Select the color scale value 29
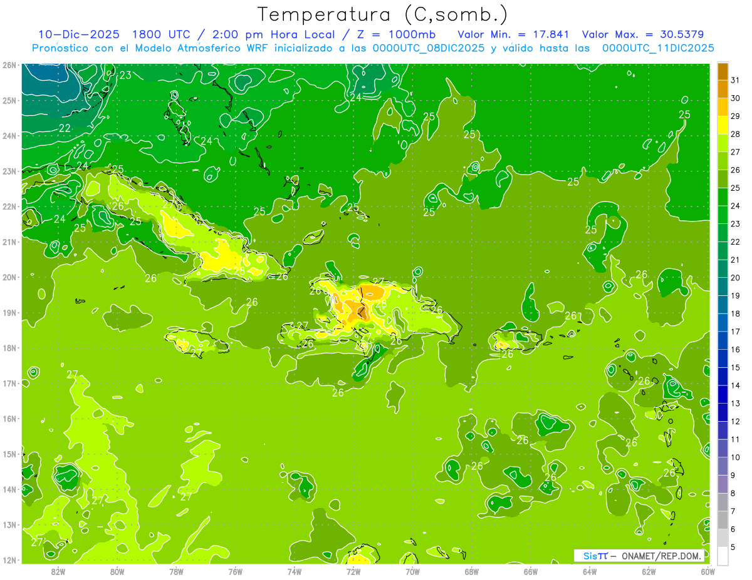 (x=736, y=116)
